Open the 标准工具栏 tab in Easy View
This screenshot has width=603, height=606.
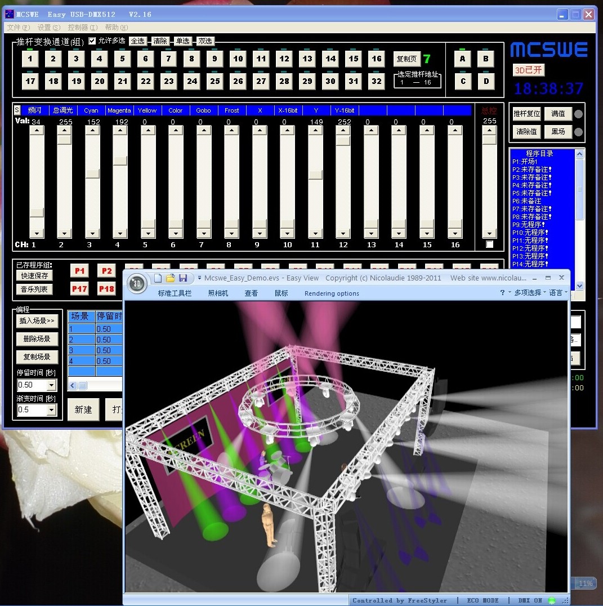click(175, 293)
